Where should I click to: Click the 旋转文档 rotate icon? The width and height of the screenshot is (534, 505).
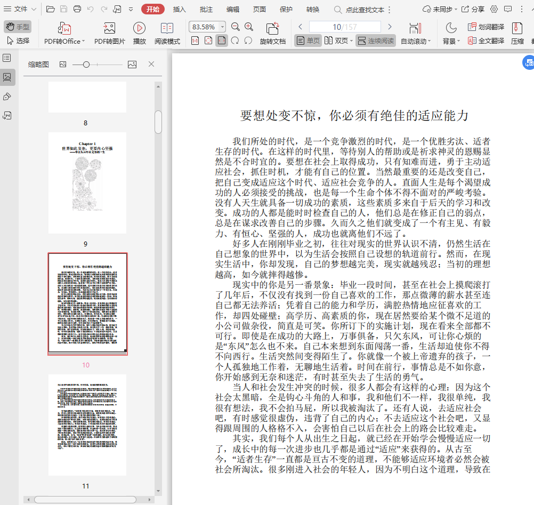click(x=272, y=28)
